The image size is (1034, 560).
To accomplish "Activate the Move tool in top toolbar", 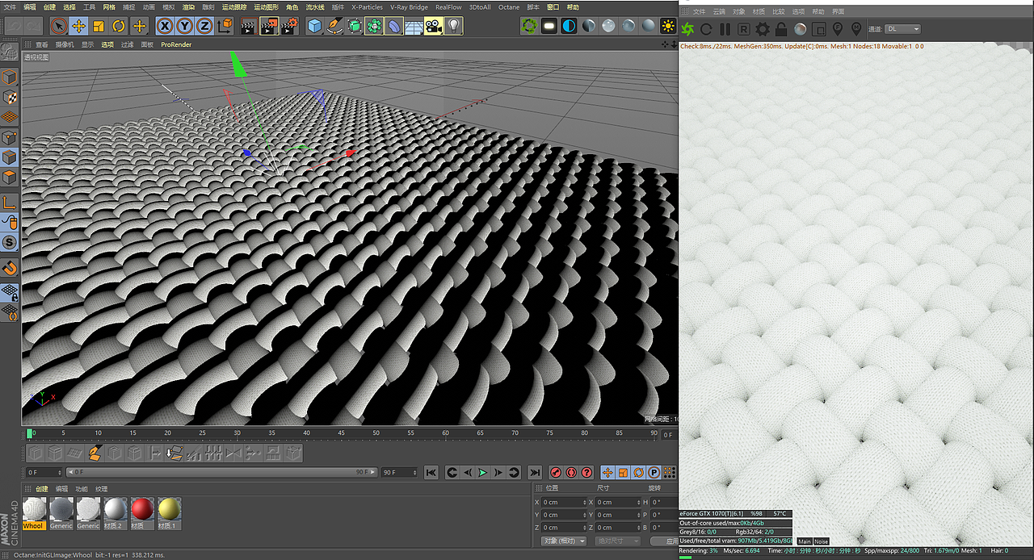I will point(78,26).
